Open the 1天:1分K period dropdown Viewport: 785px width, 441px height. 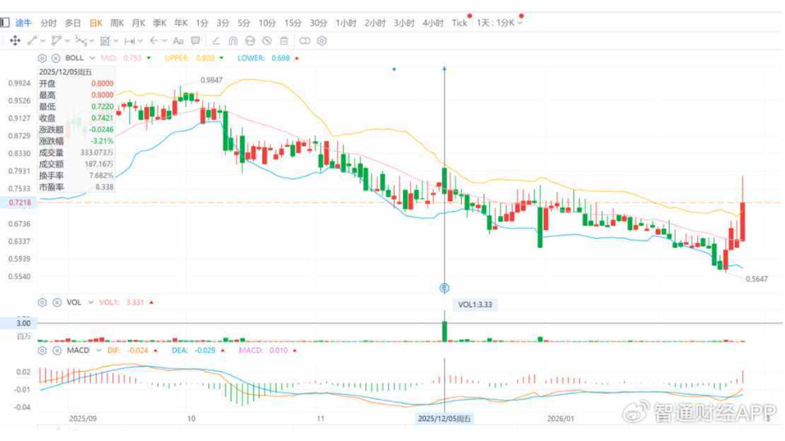pos(500,23)
